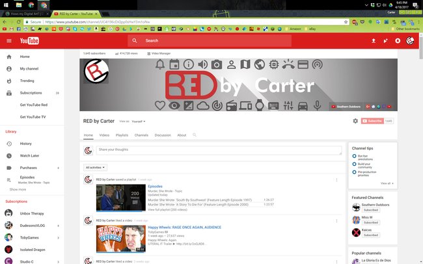
Task: Open Subscriptions in the sidebar
Action: click(x=33, y=93)
